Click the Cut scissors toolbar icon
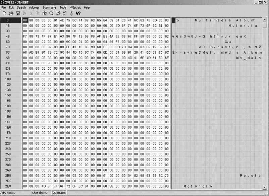 (31, 13)
